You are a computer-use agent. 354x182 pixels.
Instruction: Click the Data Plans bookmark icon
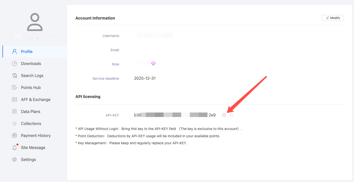point(14,111)
